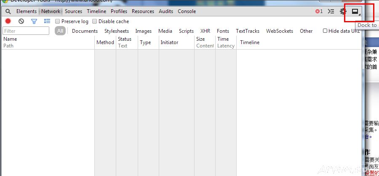Click the red error count indicator

pyautogui.click(x=319, y=11)
